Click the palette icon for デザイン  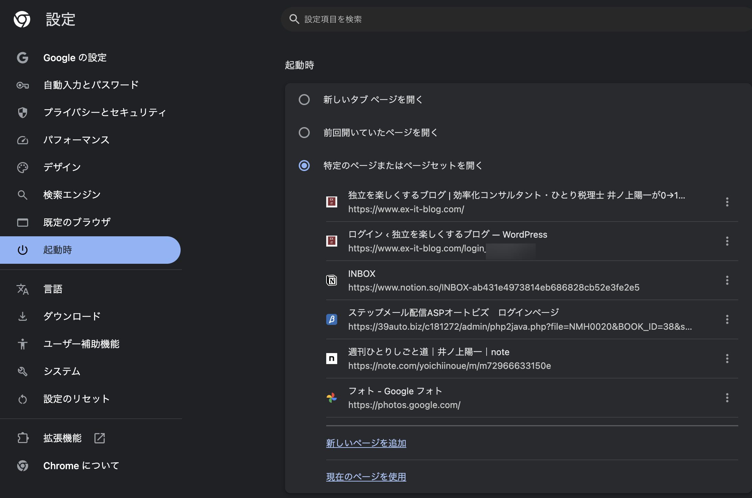[x=23, y=167]
